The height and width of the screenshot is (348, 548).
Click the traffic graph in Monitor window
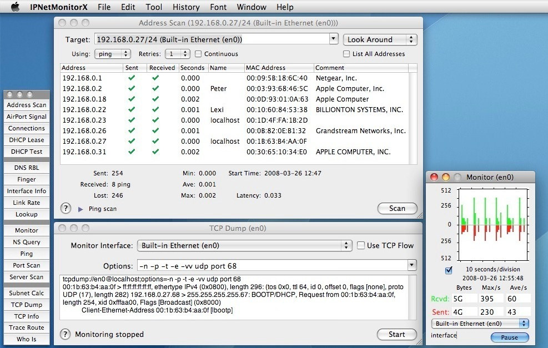click(493, 225)
